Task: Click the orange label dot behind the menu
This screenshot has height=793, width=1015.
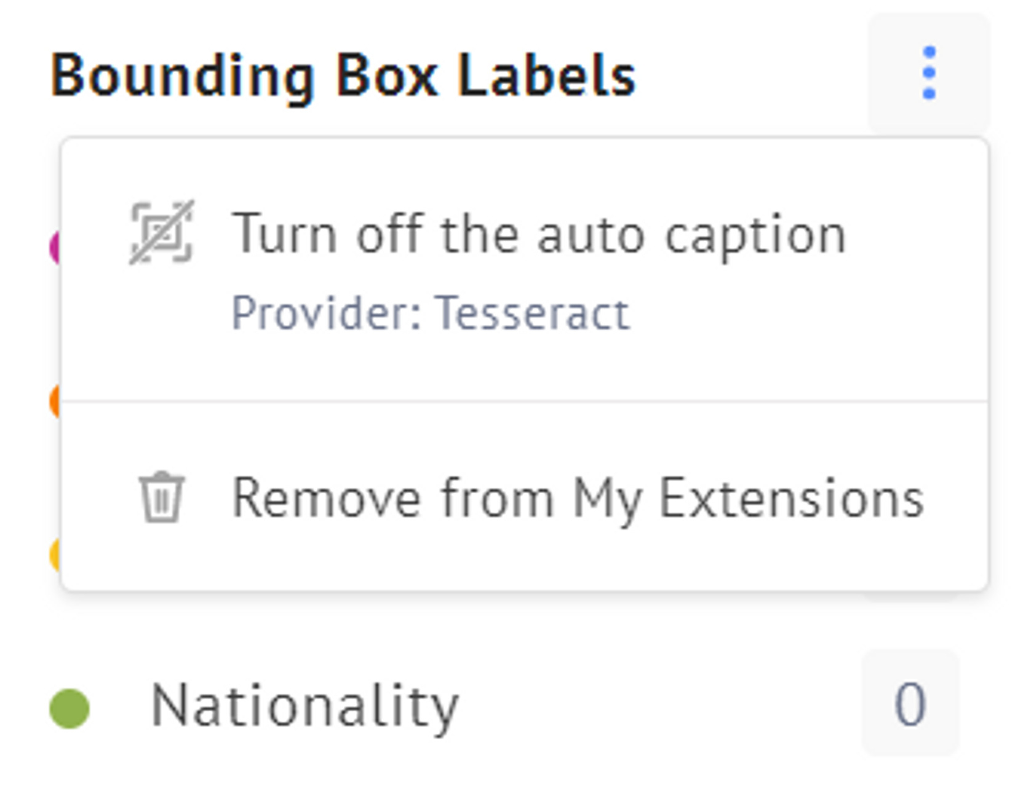Action: [55, 401]
